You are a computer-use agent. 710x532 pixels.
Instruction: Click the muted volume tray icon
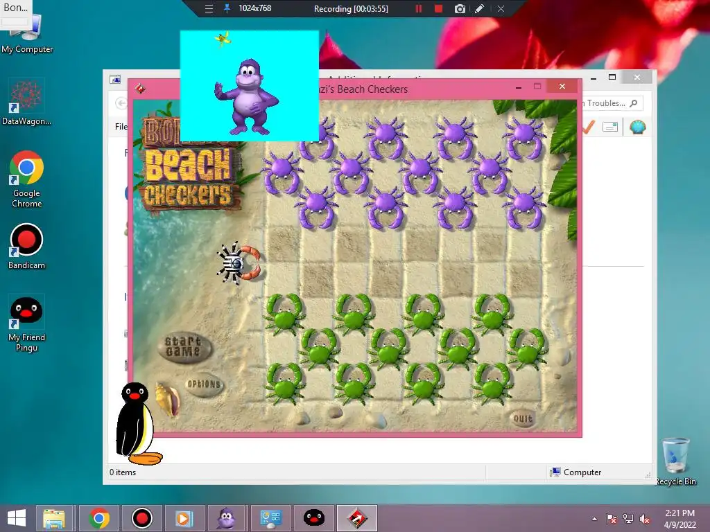point(644,519)
